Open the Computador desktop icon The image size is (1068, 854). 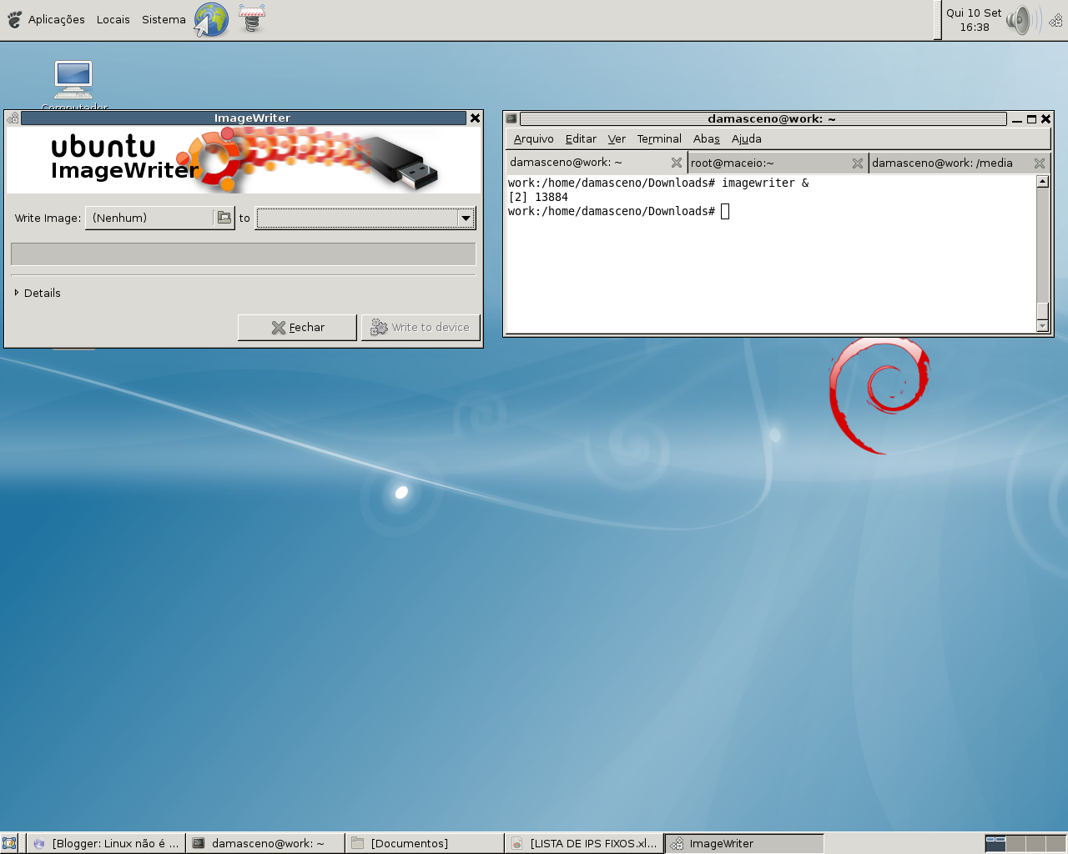tap(74, 84)
